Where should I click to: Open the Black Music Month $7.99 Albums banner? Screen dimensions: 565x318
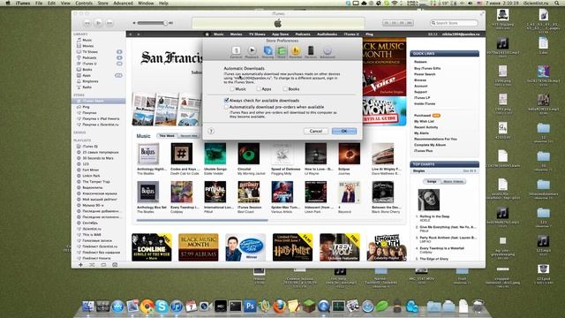tap(198, 247)
